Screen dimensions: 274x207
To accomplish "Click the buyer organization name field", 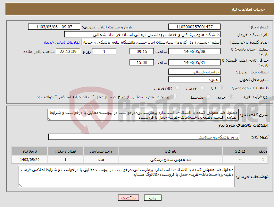I will 142,34.
